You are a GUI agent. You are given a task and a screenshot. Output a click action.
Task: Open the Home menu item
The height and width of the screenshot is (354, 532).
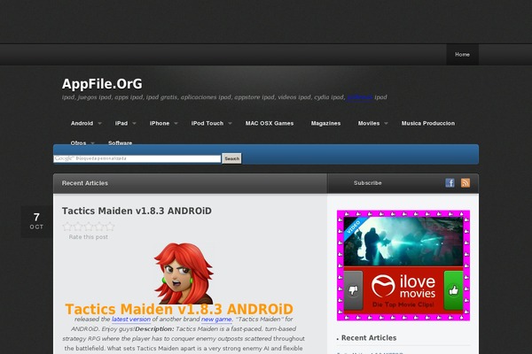point(462,55)
